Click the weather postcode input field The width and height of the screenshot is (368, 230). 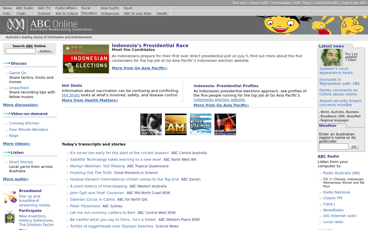pos(334,147)
